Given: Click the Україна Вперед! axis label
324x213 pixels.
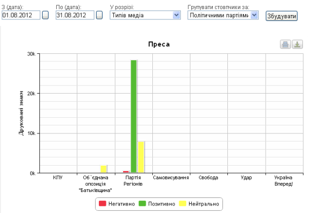Looking at the screenshot, I should (283, 181).
